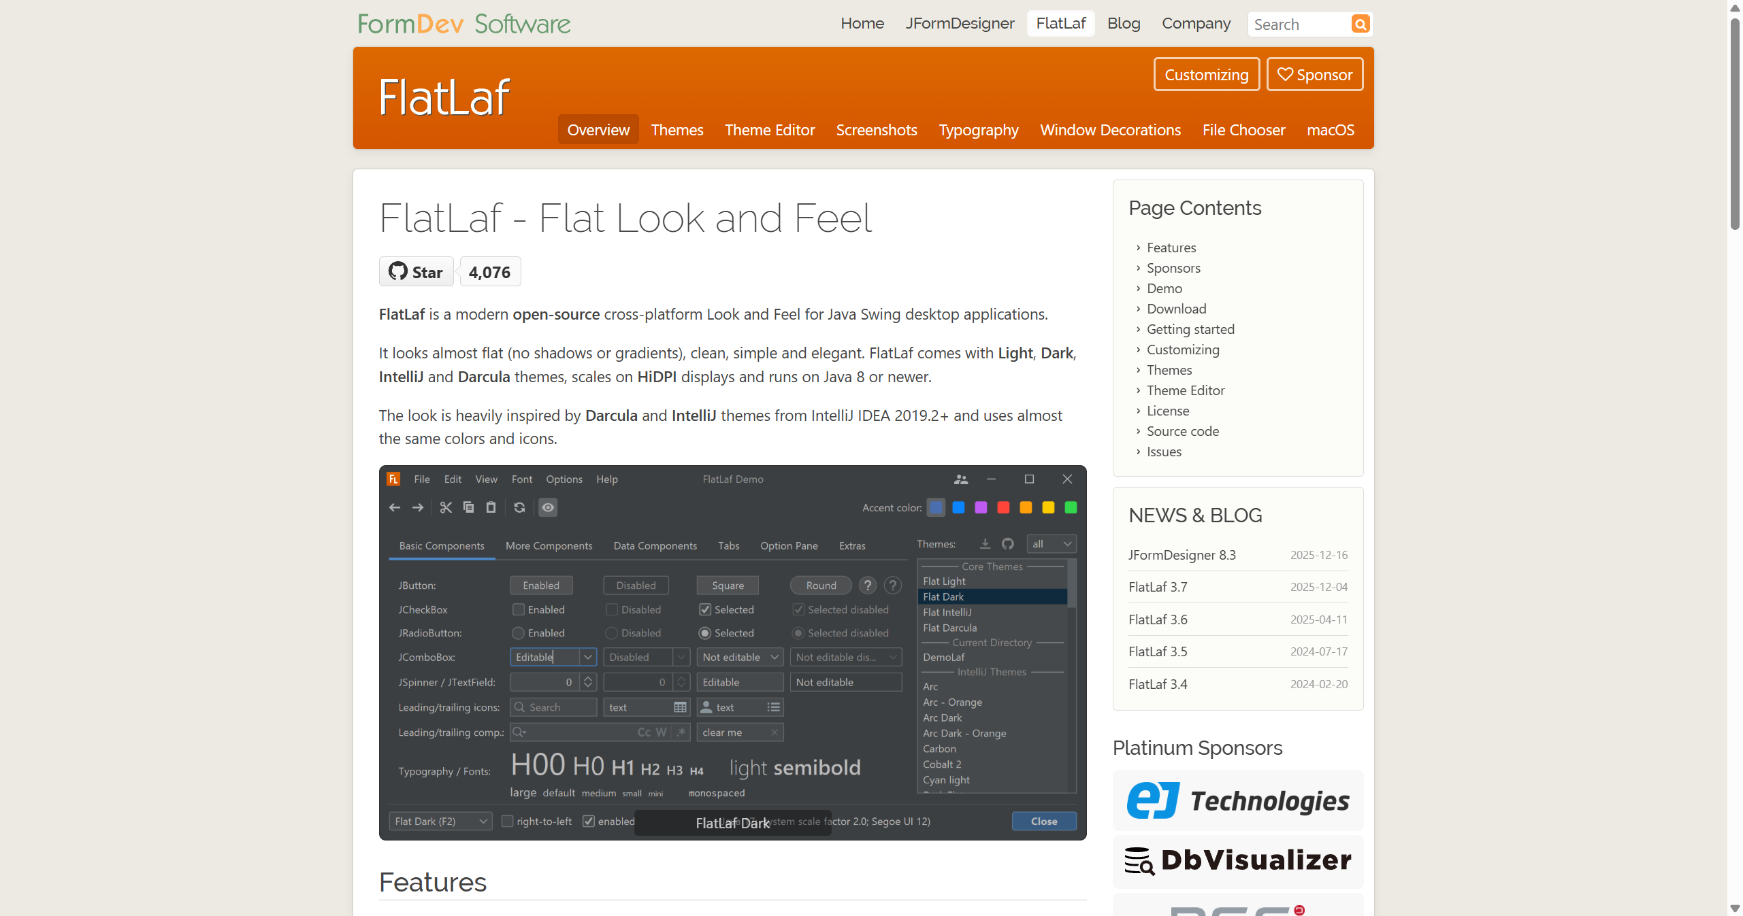Click the users icon in demo title bar
The width and height of the screenshot is (1743, 916).
pos(961,479)
